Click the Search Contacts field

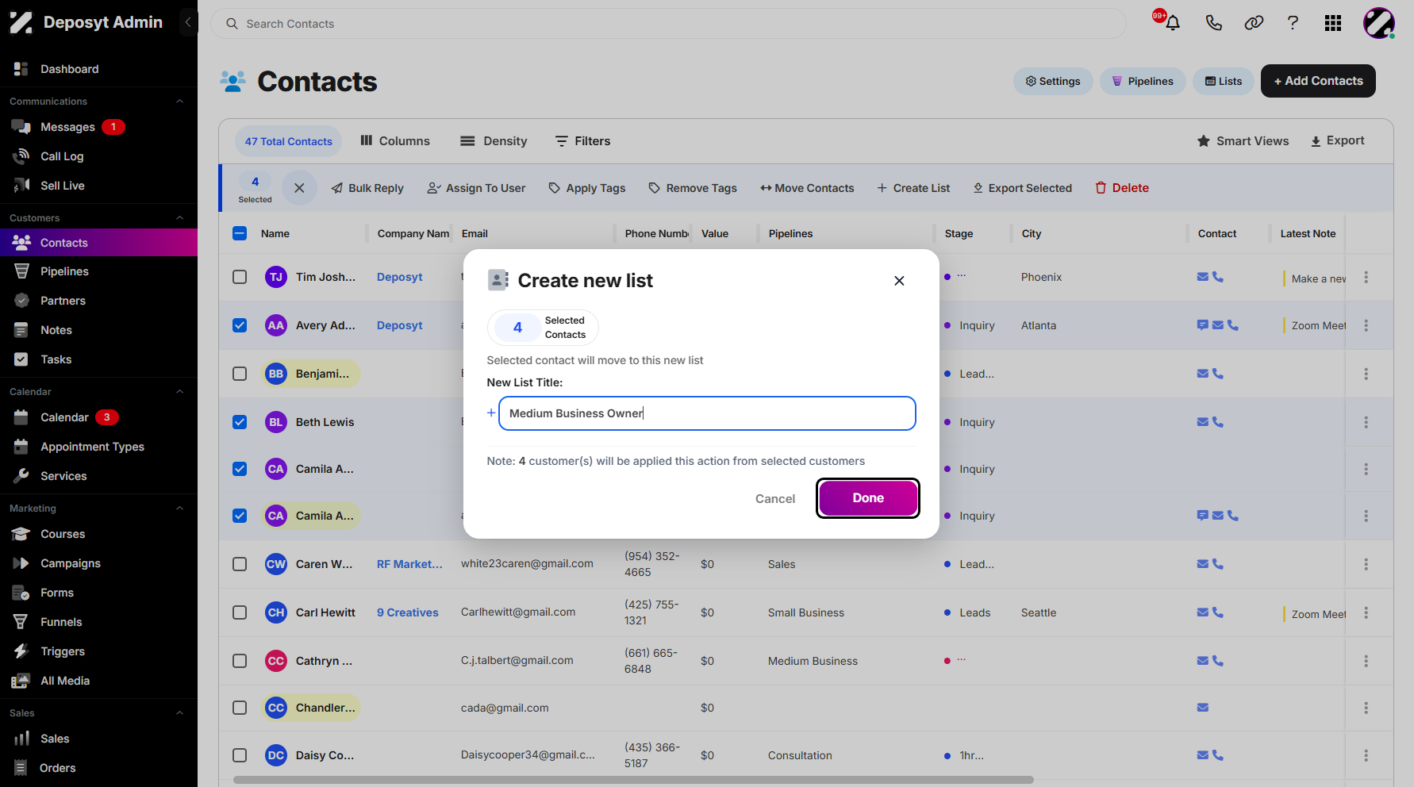(668, 24)
